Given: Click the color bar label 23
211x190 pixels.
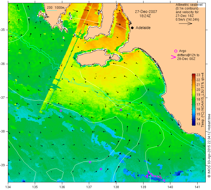Looking at the screenshot, I should coord(198,75).
